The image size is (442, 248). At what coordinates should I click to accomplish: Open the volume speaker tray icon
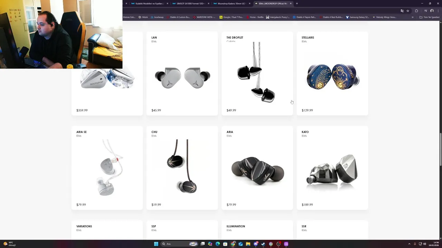tap(424, 244)
